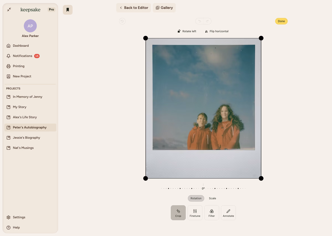Select the Crop tool
Screen dimensions: 332x236
coord(178,212)
